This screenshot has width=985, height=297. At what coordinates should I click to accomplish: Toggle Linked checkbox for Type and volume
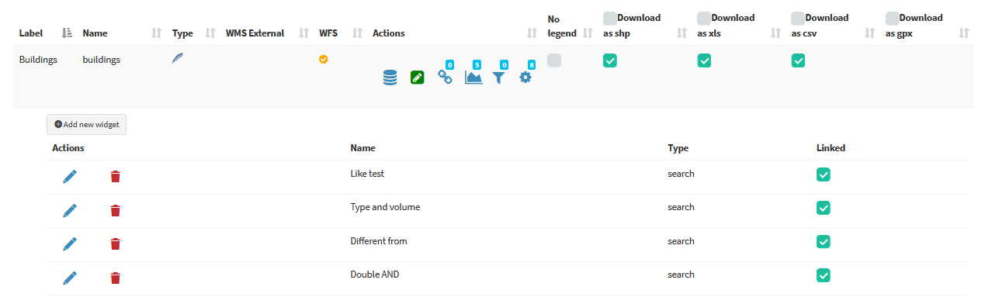(x=824, y=208)
